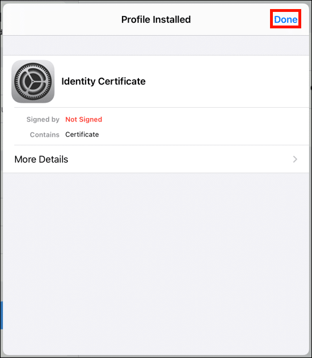Open the More Details row

tap(156, 159)
